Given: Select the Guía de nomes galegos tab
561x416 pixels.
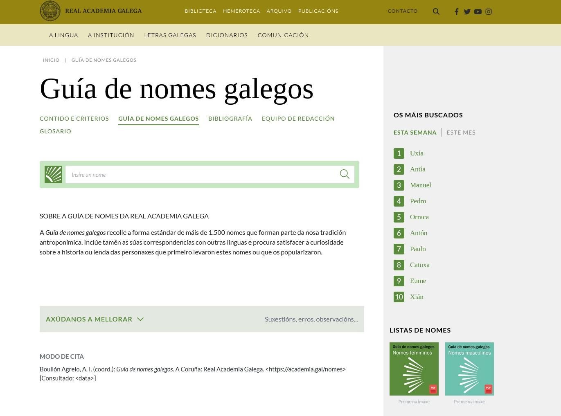Looking at the screenshot, I should coord(158,119).
